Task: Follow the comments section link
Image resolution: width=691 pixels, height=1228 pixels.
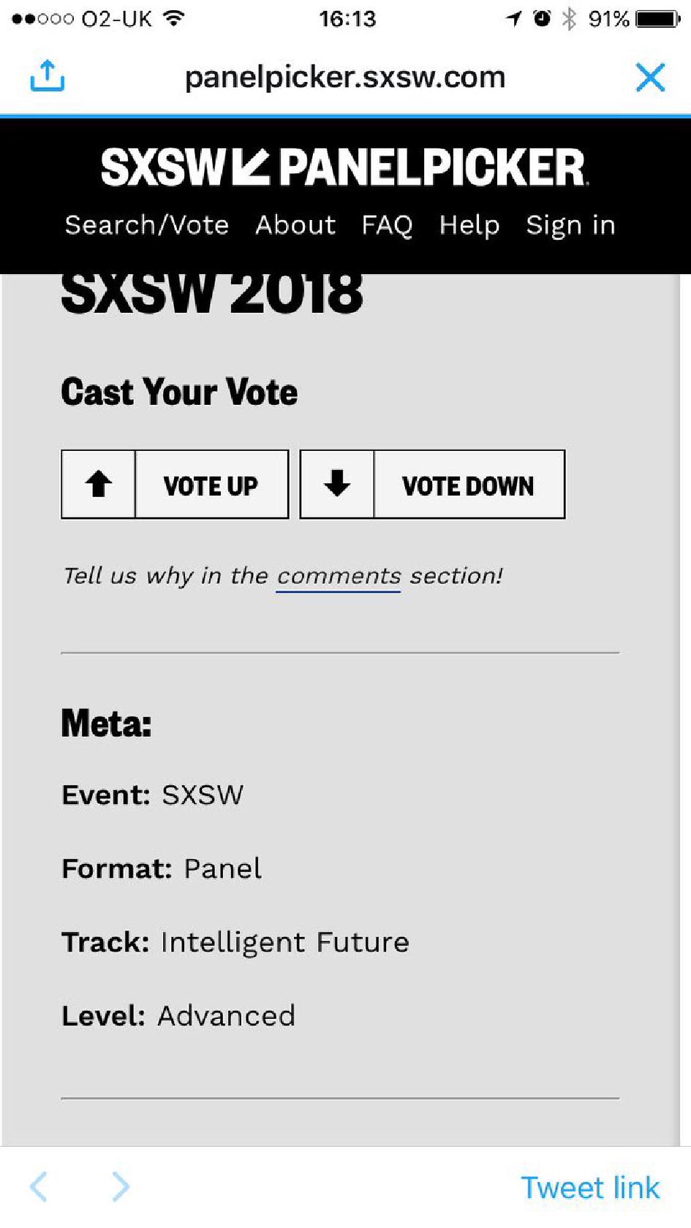Action: point(339,576)
